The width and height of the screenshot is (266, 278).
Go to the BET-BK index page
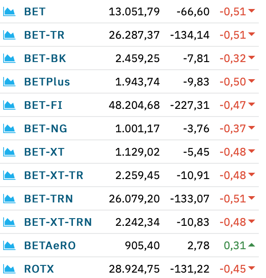coord(45,58)
